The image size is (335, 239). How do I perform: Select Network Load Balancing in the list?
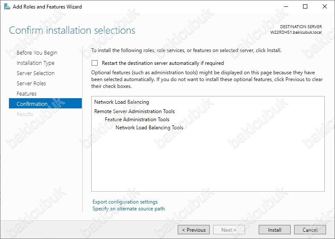click(x=121, y=102)
